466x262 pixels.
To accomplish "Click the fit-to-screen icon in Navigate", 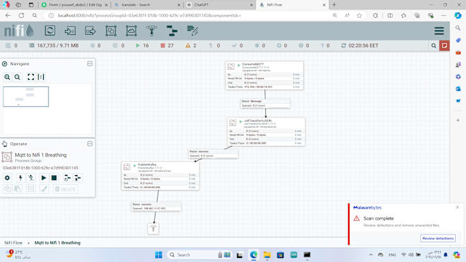I will tap(31, 77).
